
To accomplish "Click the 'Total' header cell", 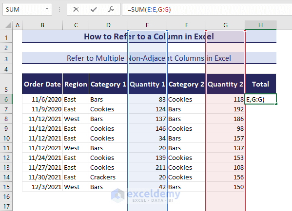I will [x=260, y=84].
